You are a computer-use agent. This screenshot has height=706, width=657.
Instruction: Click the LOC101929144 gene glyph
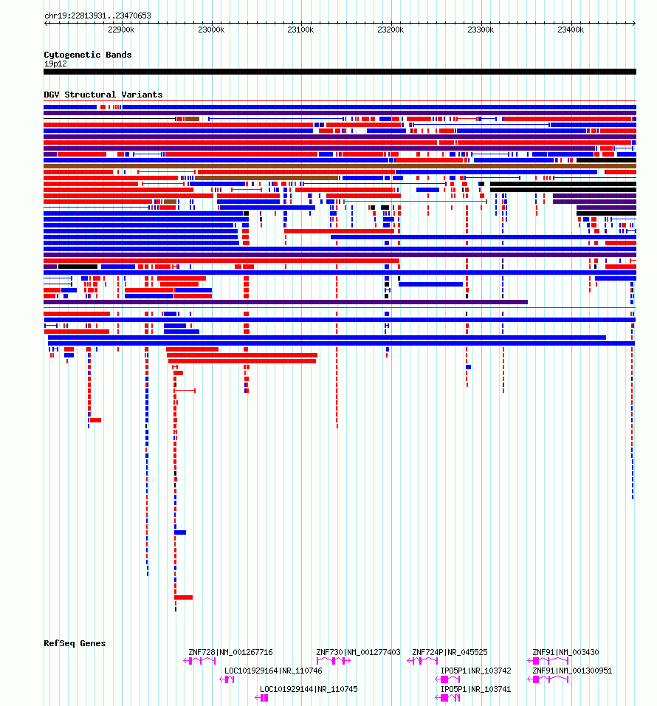(261, 697)
